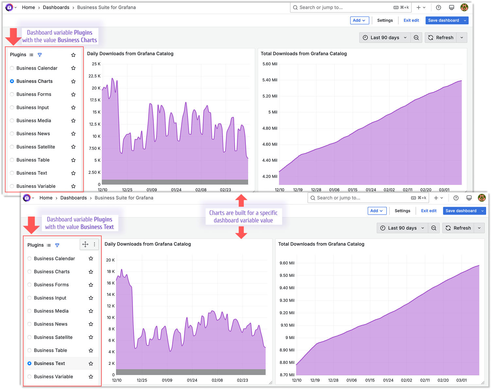The image size is (491, 389).
Task: Focus search field in top dashboard
Action: [x=350, y=8]
